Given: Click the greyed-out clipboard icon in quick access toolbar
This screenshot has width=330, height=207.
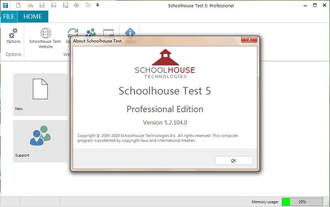Looking at the screenshot, I should pyautogui.click(x=88, y=5).
